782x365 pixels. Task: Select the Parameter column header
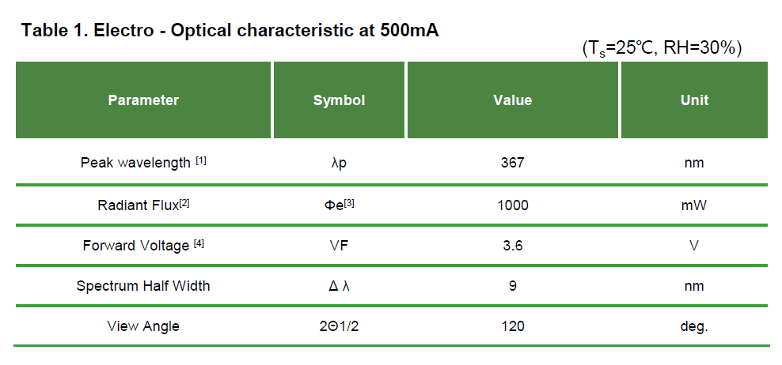143,100
